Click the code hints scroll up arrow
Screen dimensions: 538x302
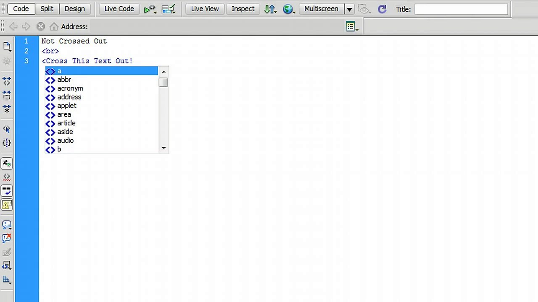164,72
